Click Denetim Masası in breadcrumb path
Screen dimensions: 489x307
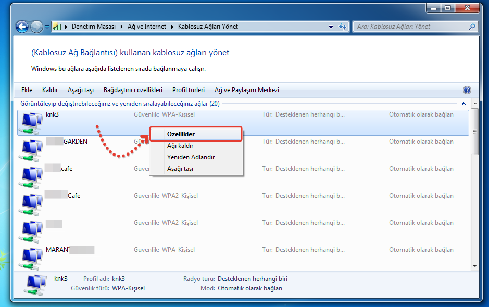point(94,27)
